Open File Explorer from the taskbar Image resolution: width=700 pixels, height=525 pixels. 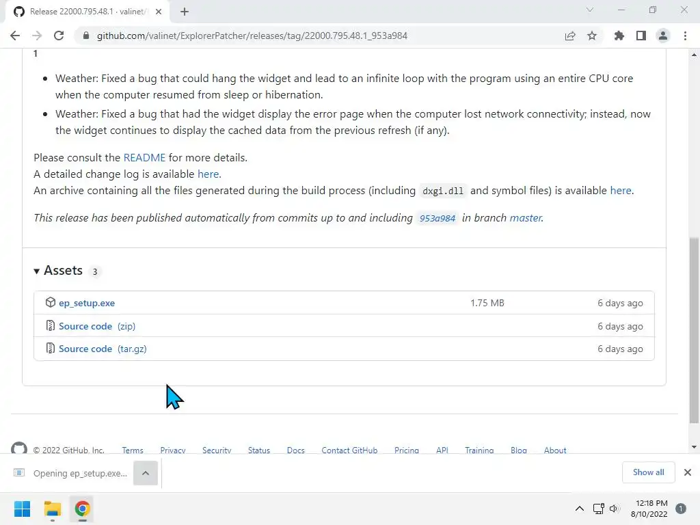click(52, 509)
